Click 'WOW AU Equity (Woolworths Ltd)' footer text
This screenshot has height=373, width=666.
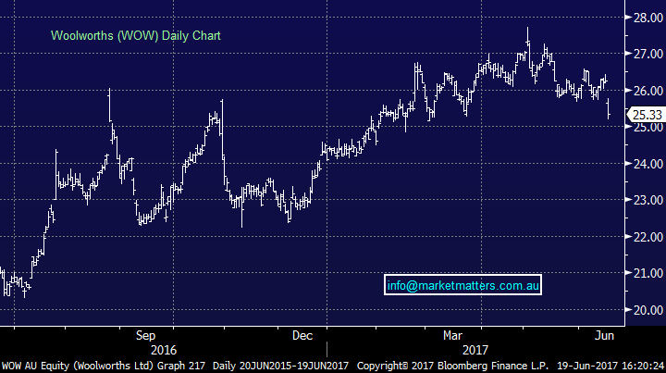pos(78,366)
